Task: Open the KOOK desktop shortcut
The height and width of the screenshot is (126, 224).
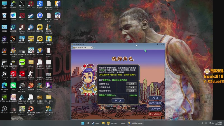Action: (22, 63)
